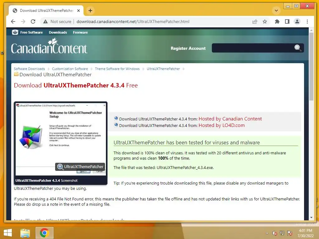Click the taskbar clock 4:01 PM

(305, 233)
